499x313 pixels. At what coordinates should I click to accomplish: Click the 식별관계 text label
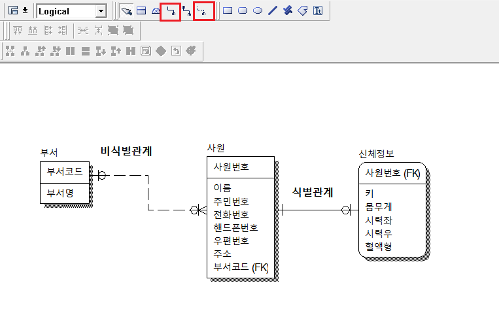313,192
